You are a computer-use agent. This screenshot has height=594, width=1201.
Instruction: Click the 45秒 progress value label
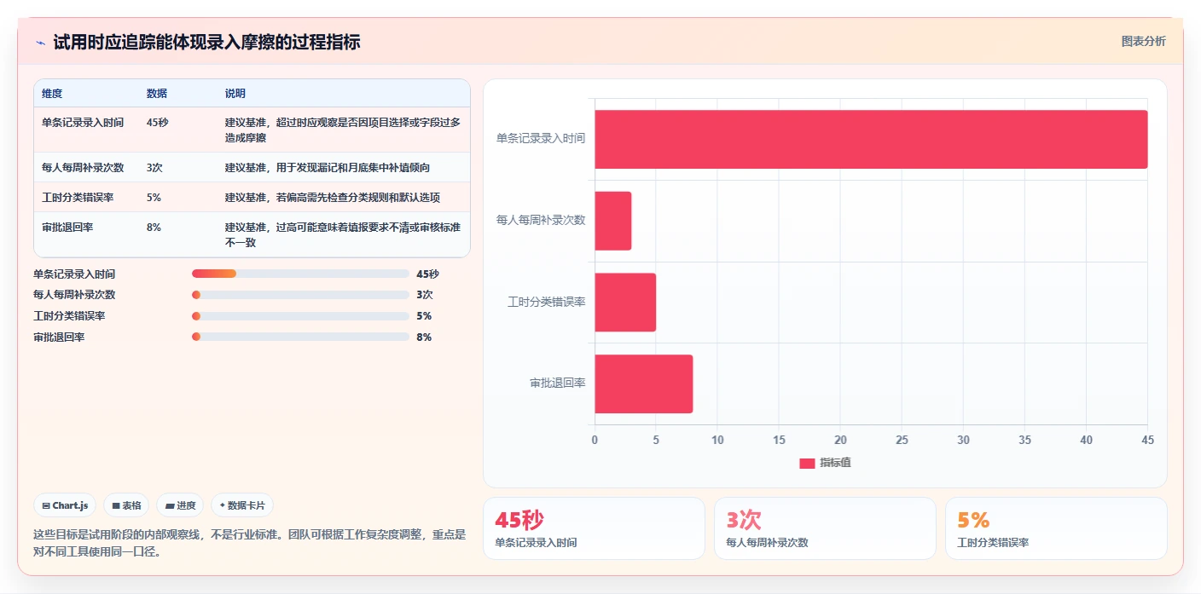point(427,274)
